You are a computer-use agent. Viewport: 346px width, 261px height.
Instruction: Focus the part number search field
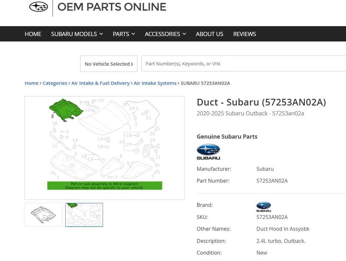tap(244, 63)
